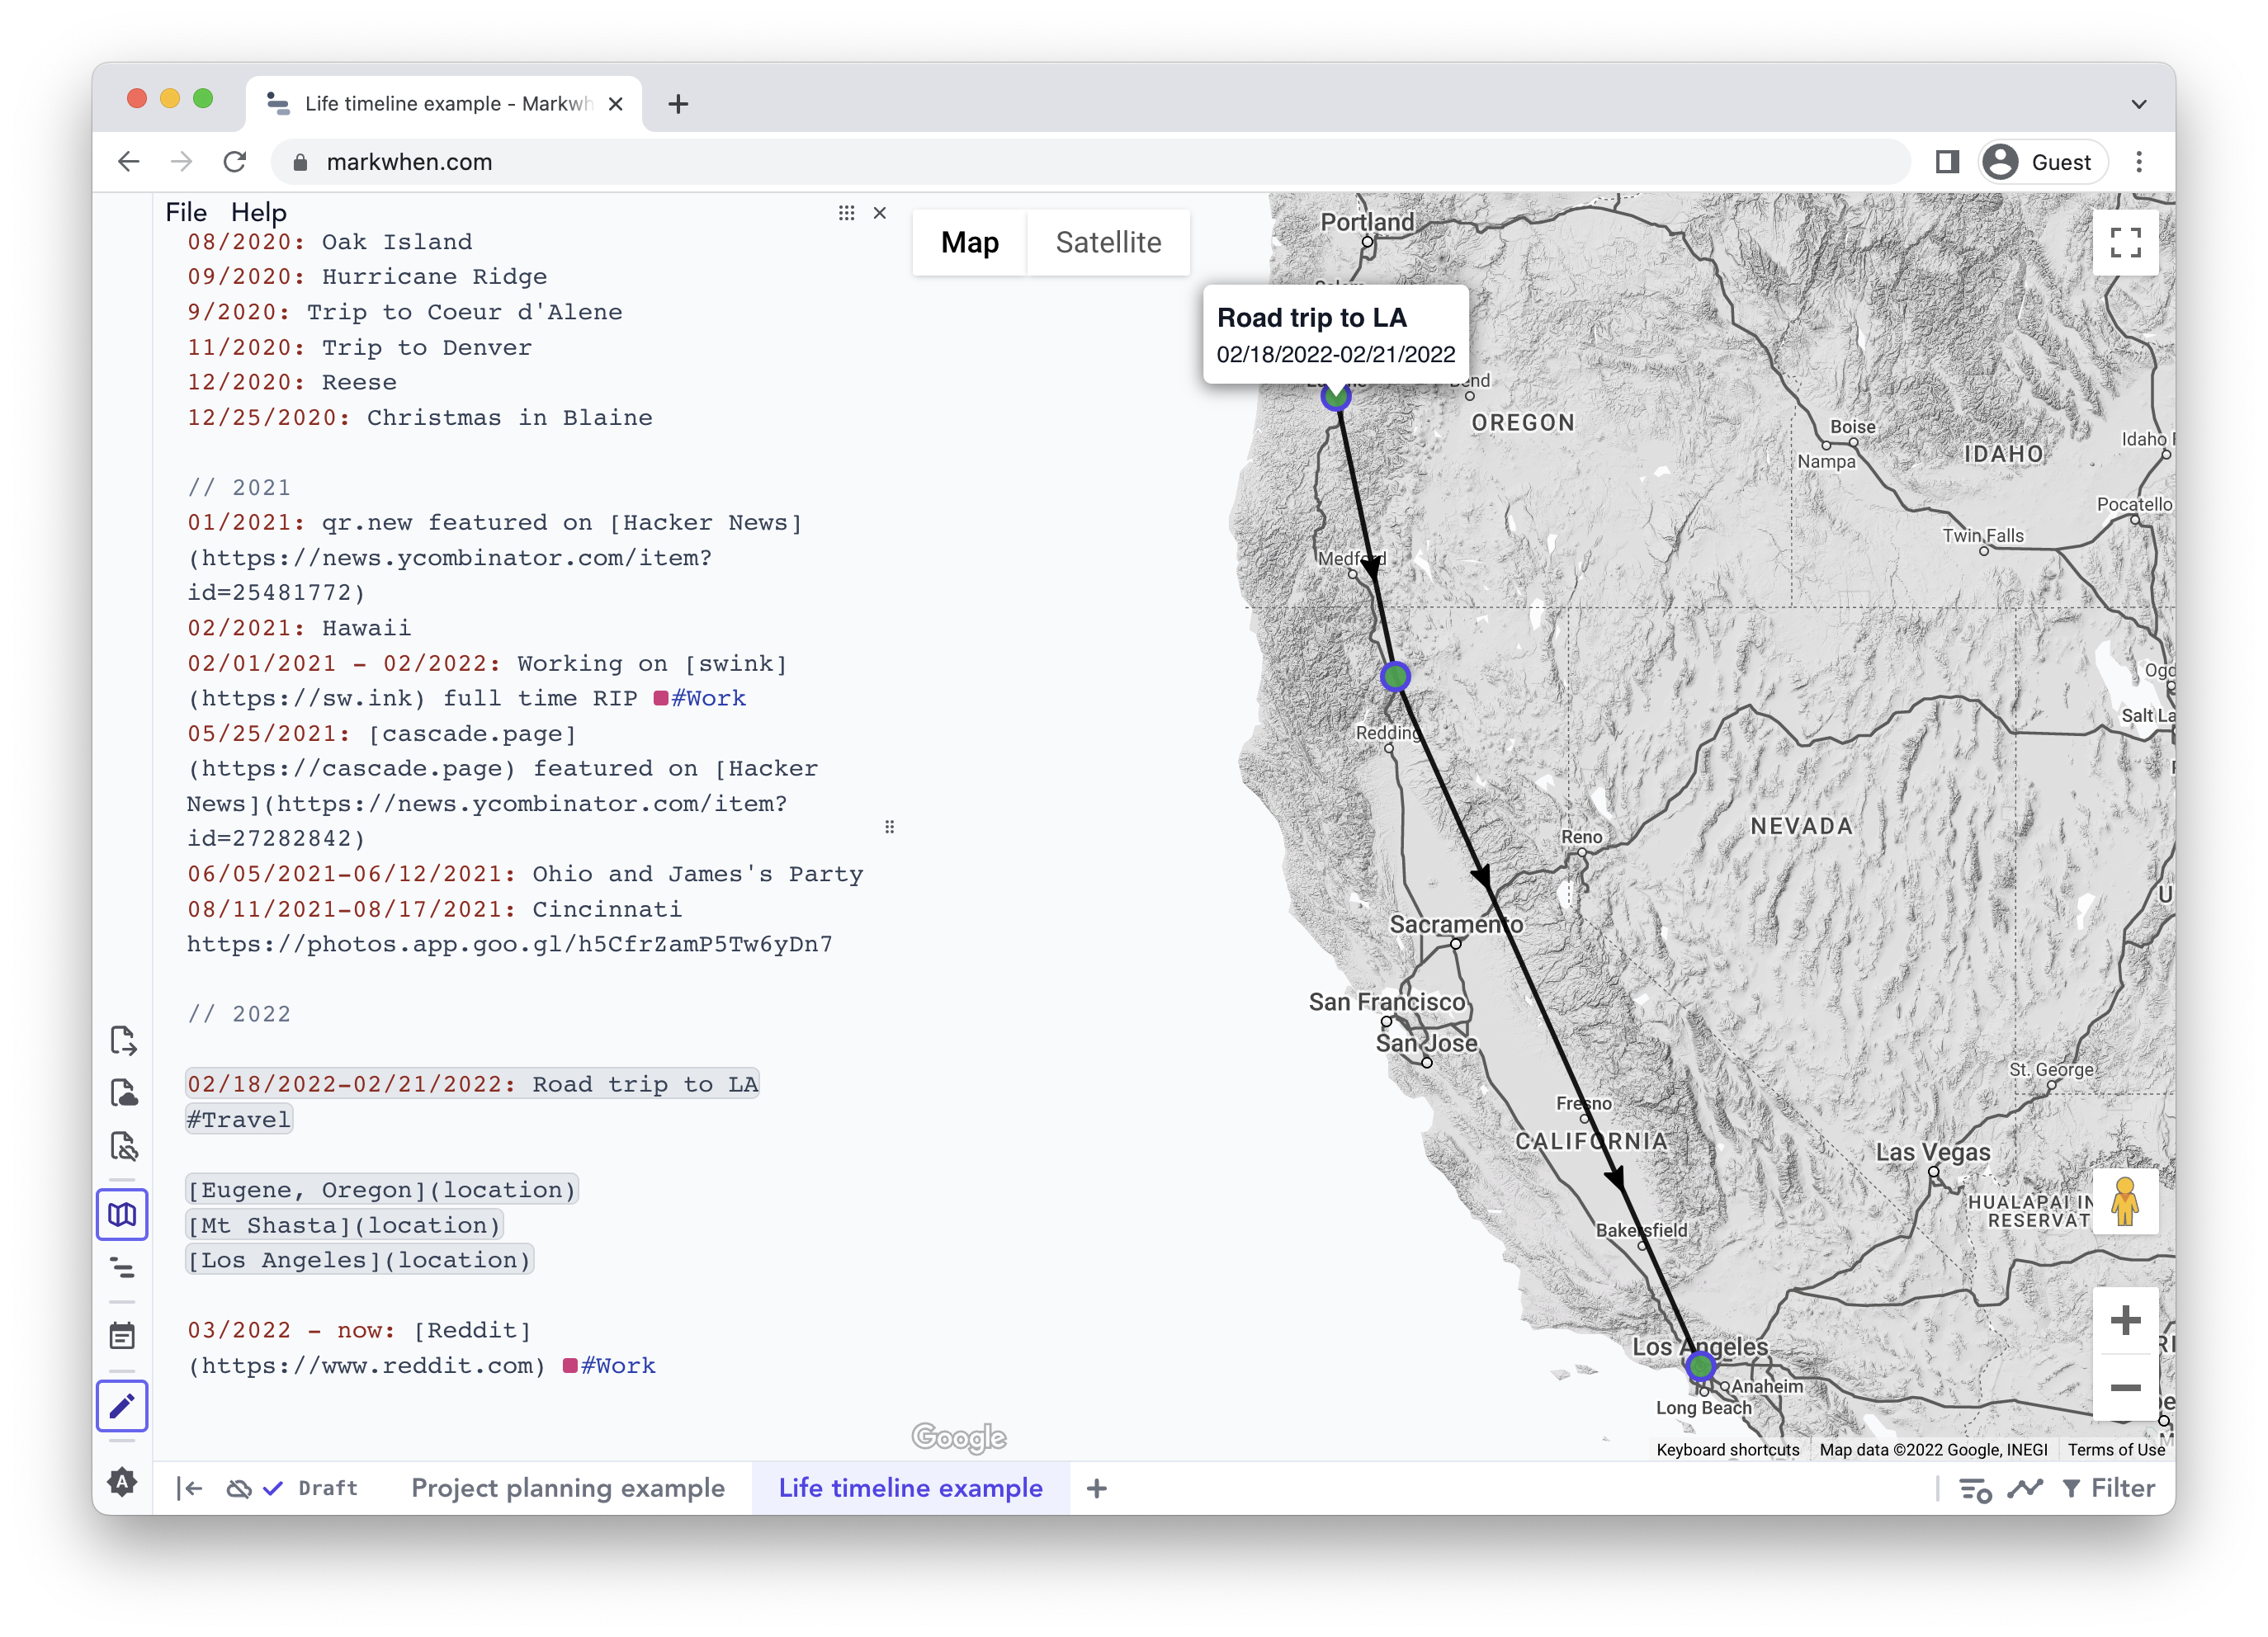Screen dimensions: 2268x1637
Task: Click the cloud-off sync status icon
Action: (238, 1489)
